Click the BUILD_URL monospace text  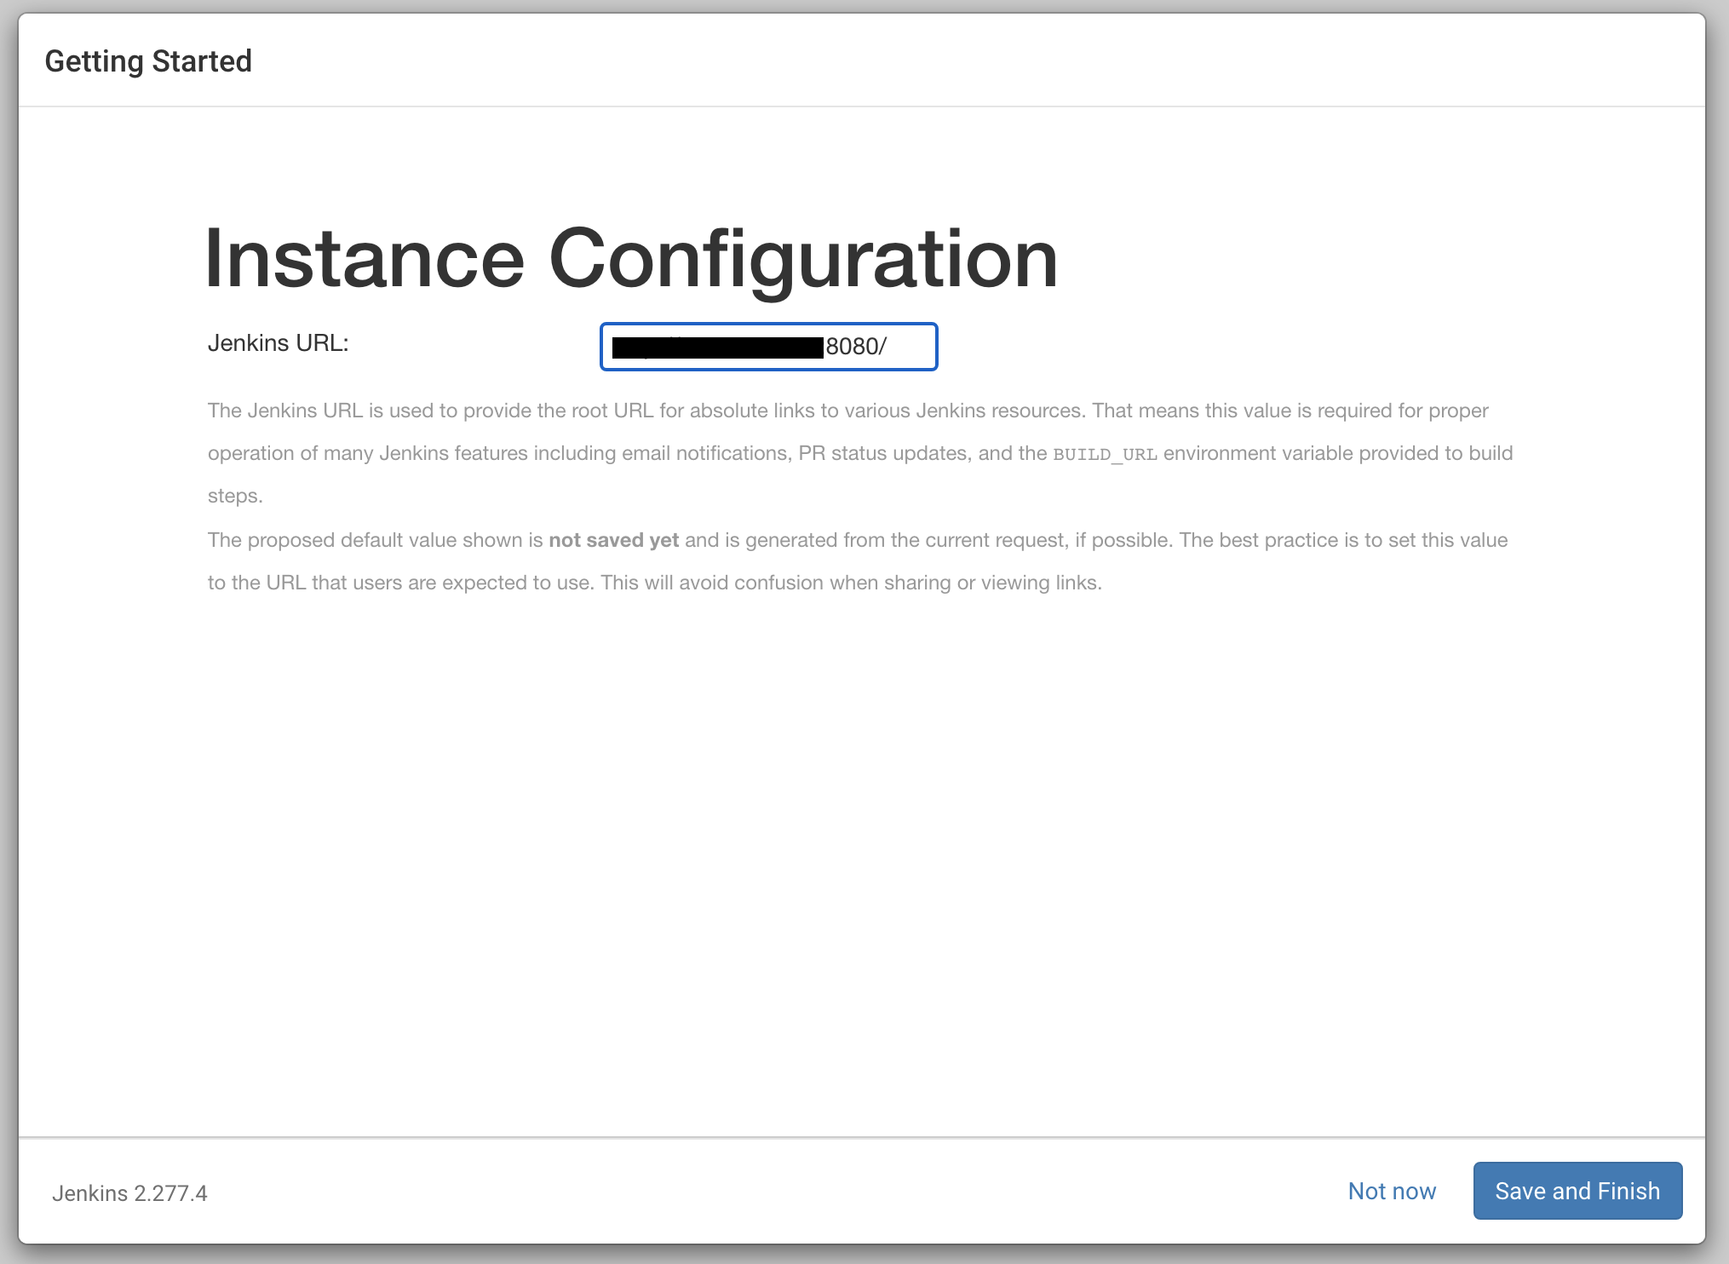coord(1105,454)
